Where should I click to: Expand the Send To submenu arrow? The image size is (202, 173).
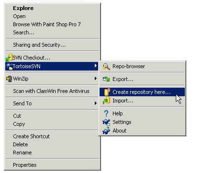[x=96, y=103]
